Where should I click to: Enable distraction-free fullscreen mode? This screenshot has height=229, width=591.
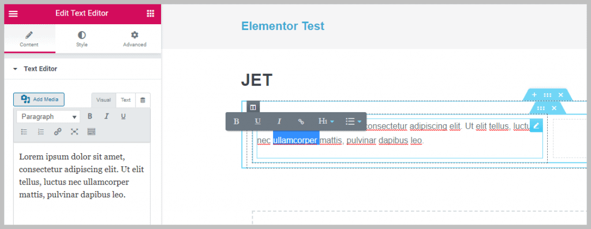tap(74, 132)
